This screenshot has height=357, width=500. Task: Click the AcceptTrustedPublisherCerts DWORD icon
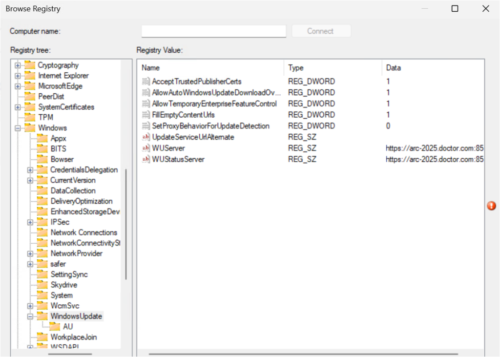tap(146, 82)
